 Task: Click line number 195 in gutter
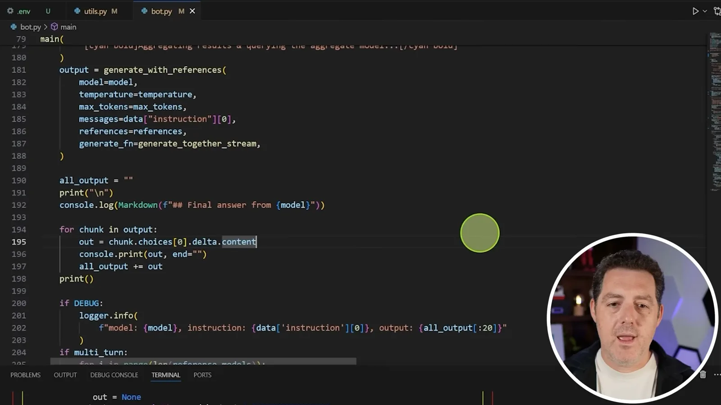click(19, 242)
